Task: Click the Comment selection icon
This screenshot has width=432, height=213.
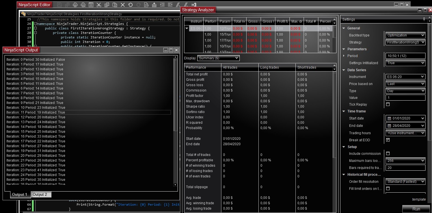Action: [178, 5]
